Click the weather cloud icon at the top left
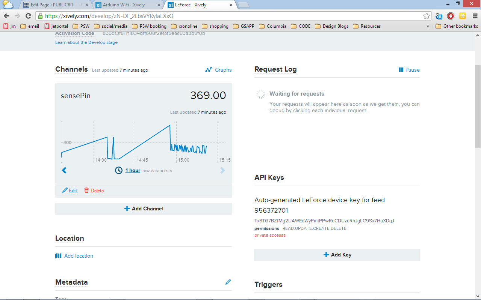 8,4
